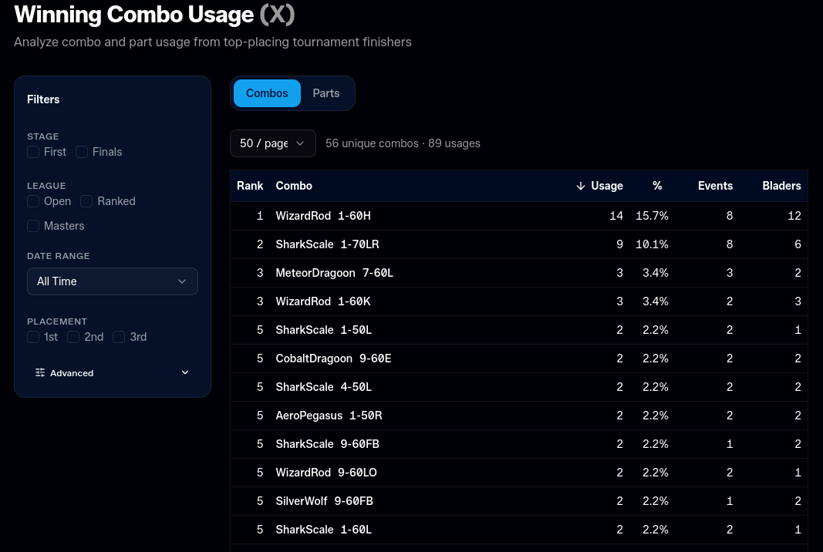Click the Combo column header
823x552 pixels.
point(294,186)
